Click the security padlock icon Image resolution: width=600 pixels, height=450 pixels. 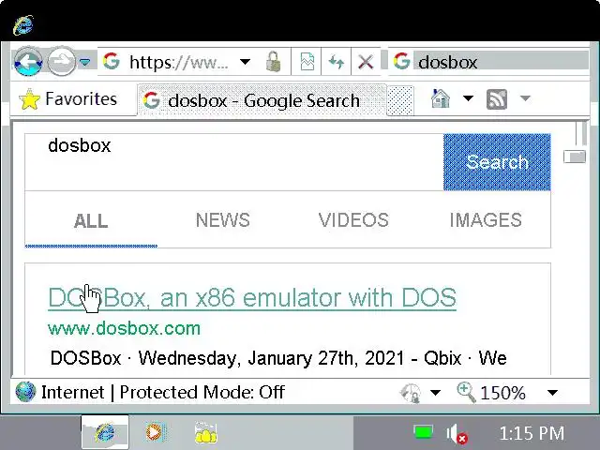tap(273, 62)
